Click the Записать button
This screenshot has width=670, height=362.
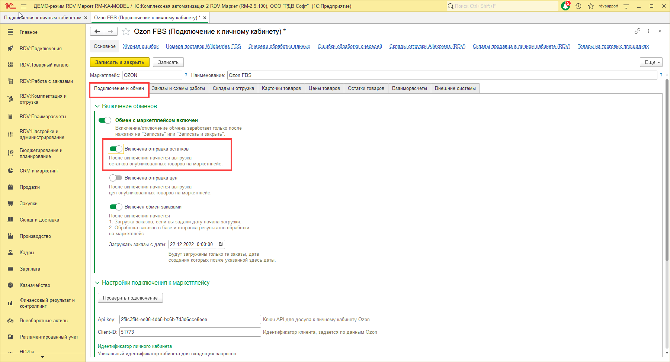pos(168,62)
